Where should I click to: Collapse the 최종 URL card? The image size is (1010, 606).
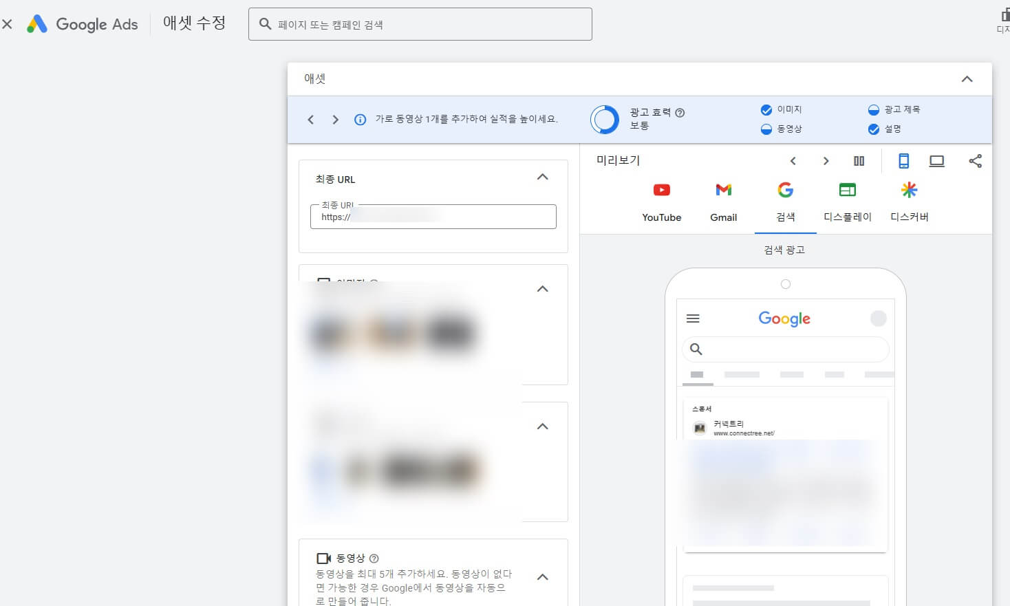point(542,177)
